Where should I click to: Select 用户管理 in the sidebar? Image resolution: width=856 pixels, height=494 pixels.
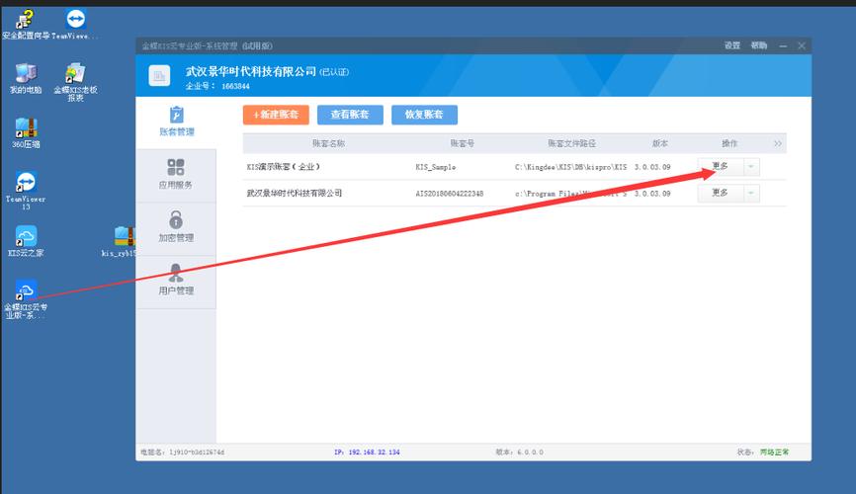point(176,282)
